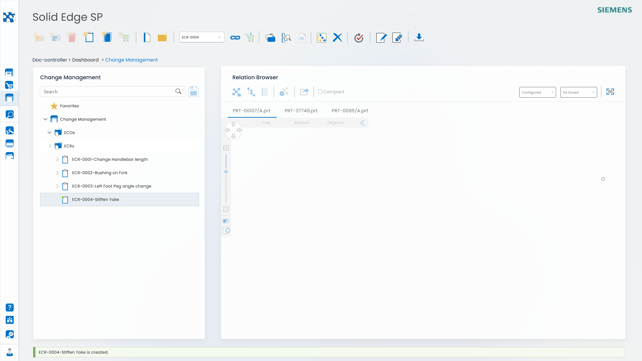Open the ECR-0004 dropdown in the toolbar
Screen dimensions: 642x361
coord(202,37)
